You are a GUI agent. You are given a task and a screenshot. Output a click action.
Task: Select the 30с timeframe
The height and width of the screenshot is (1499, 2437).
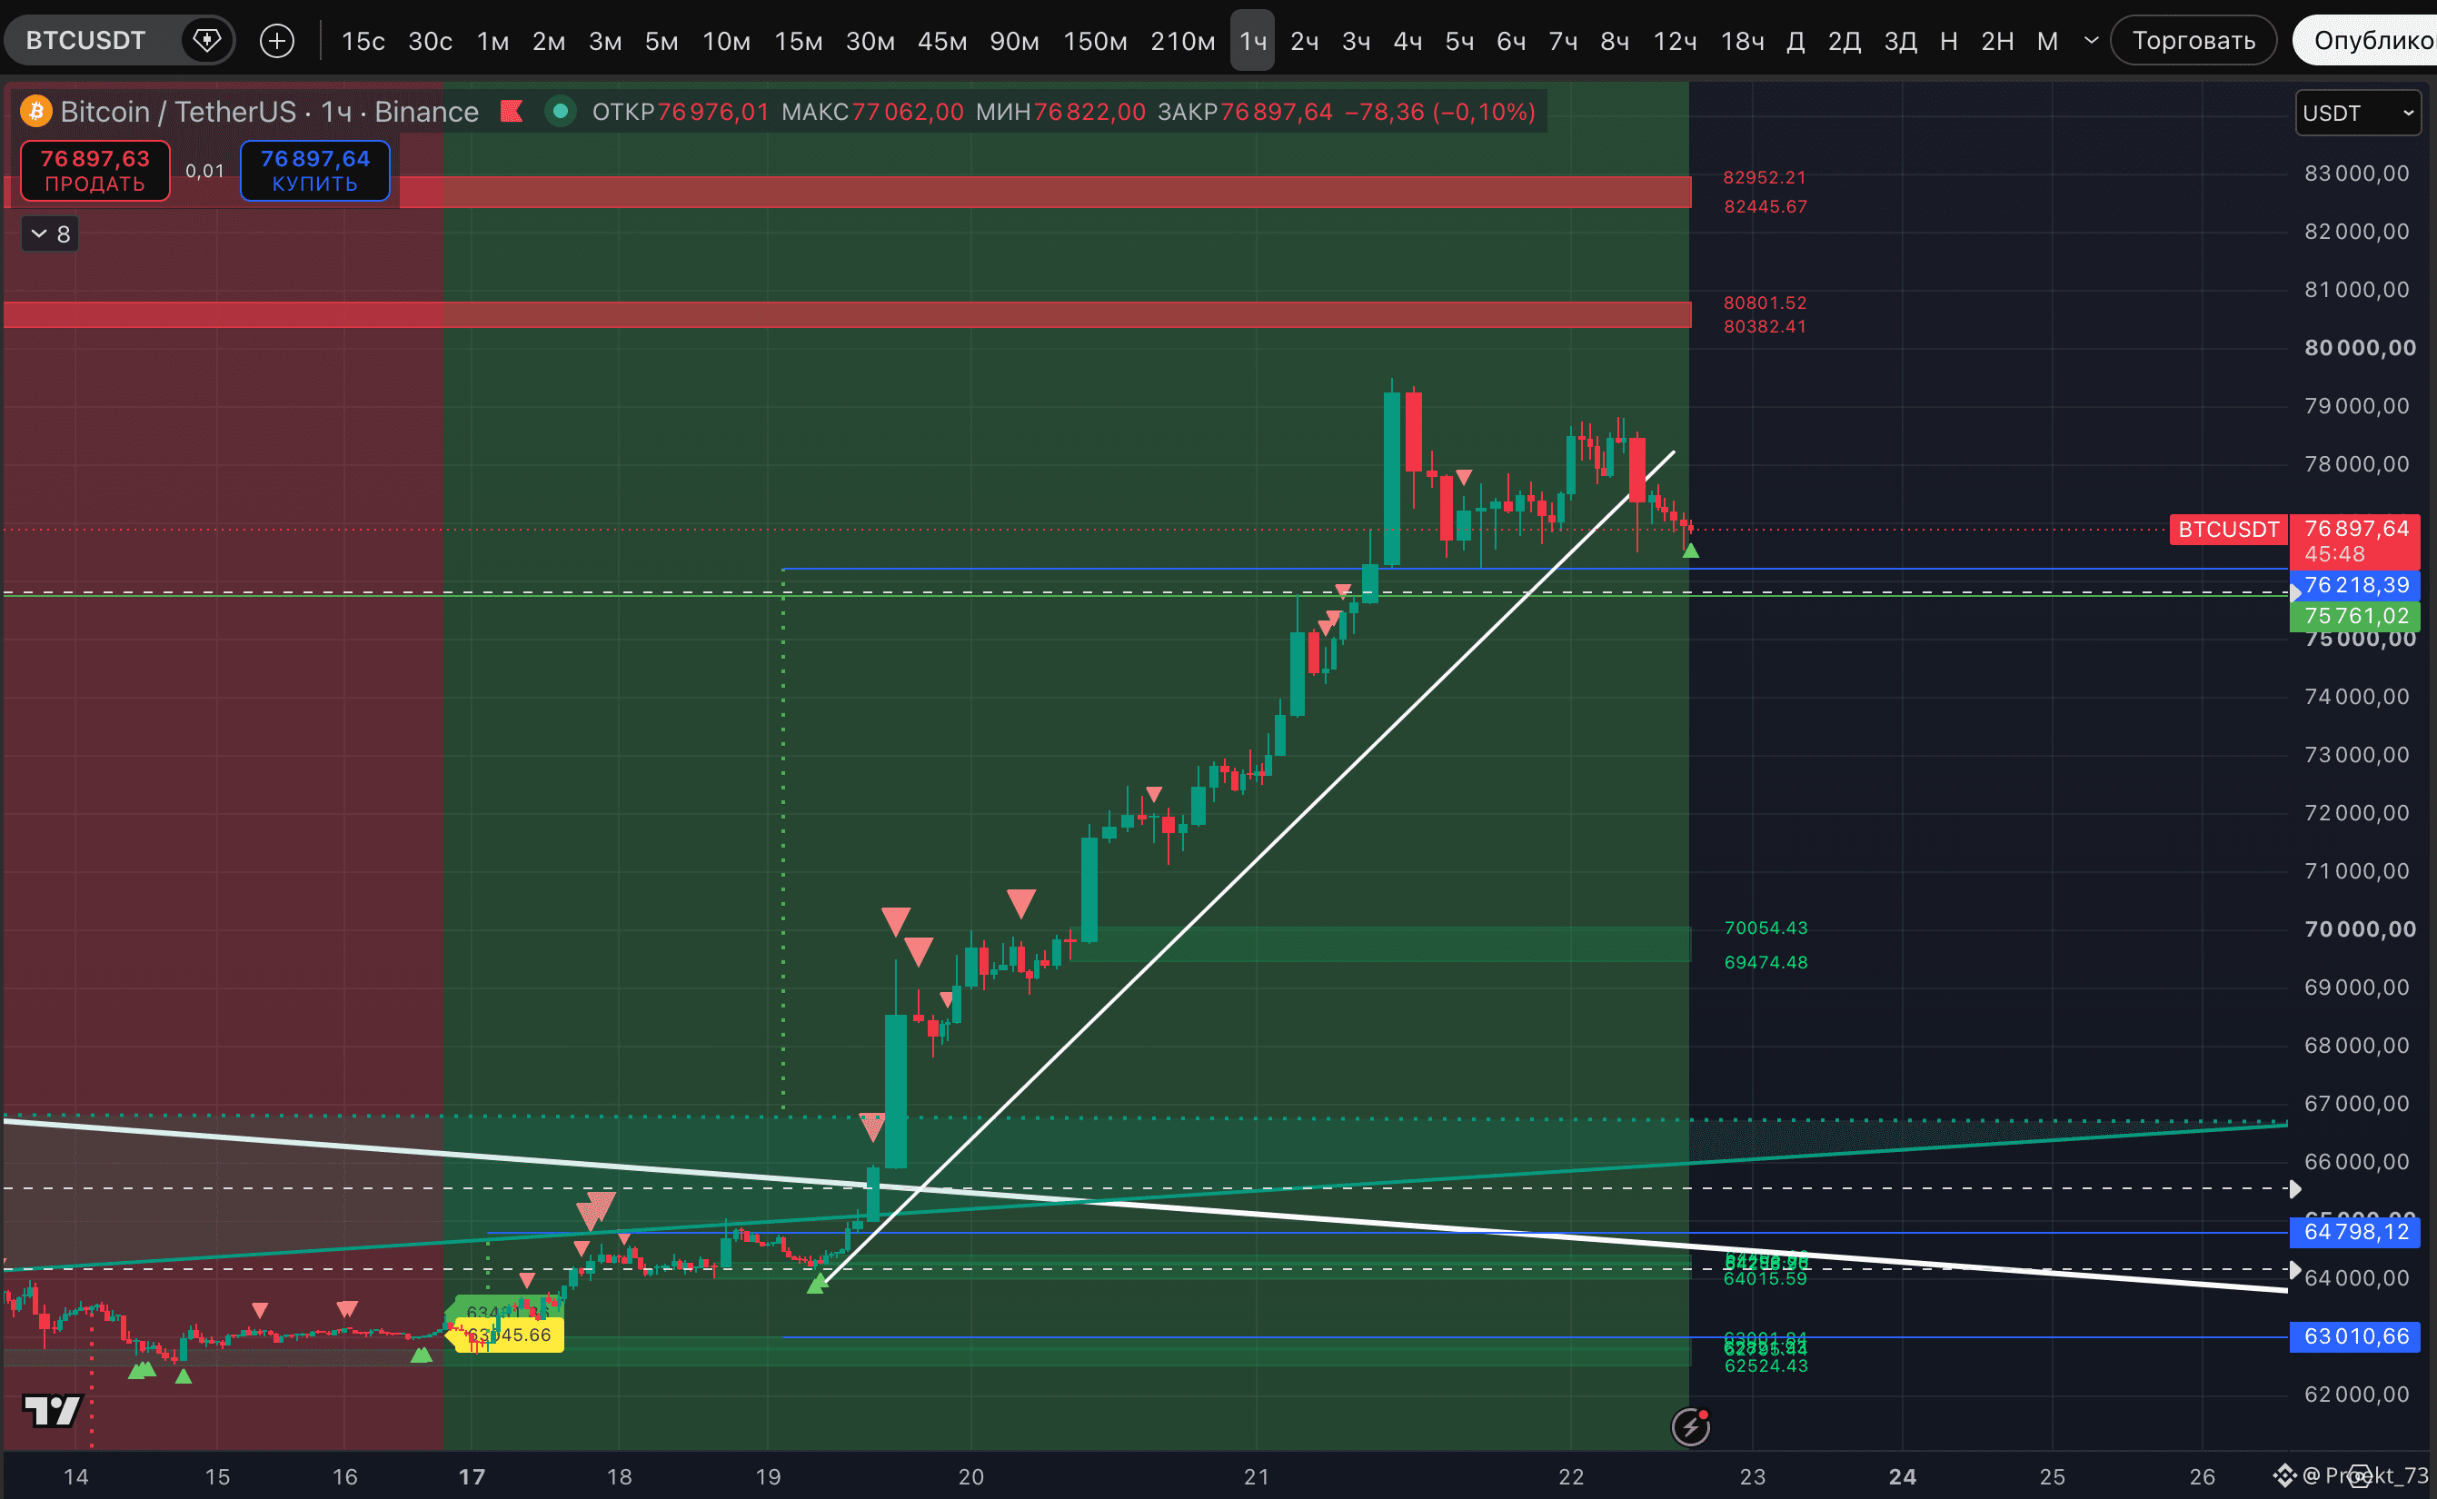[x=431, y=41]
